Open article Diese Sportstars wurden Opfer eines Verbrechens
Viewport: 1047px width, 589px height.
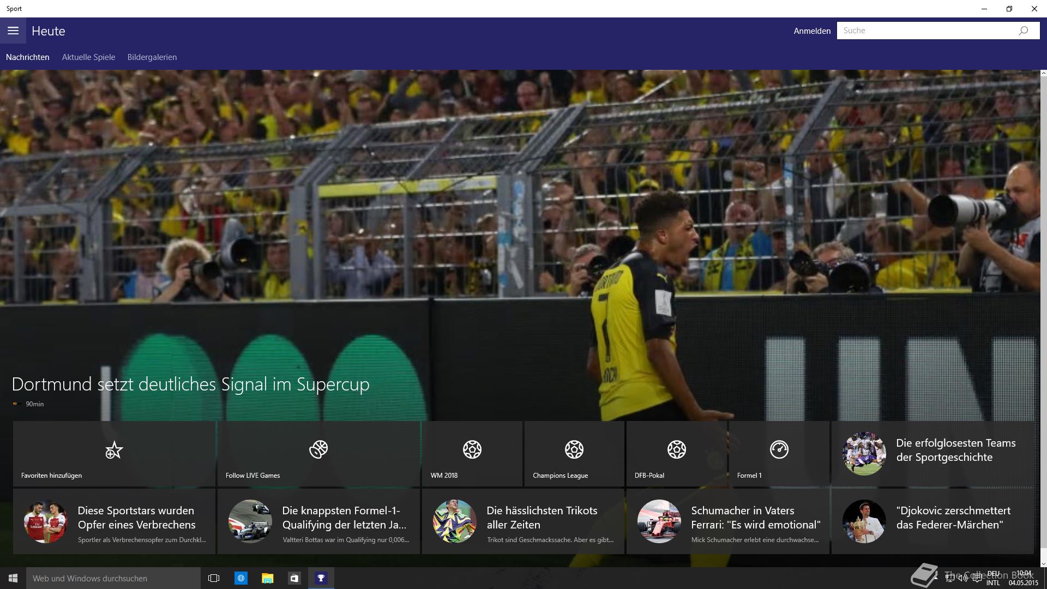point(114,521)
